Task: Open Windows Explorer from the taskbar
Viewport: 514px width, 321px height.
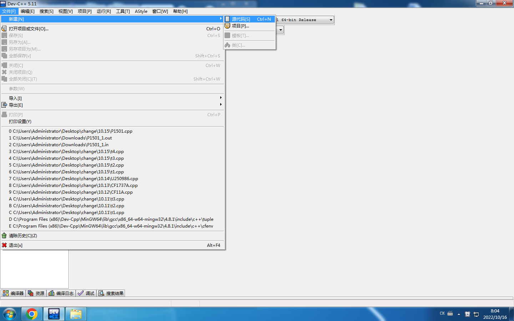Action: pyautogui.click(x=76, y=314)
